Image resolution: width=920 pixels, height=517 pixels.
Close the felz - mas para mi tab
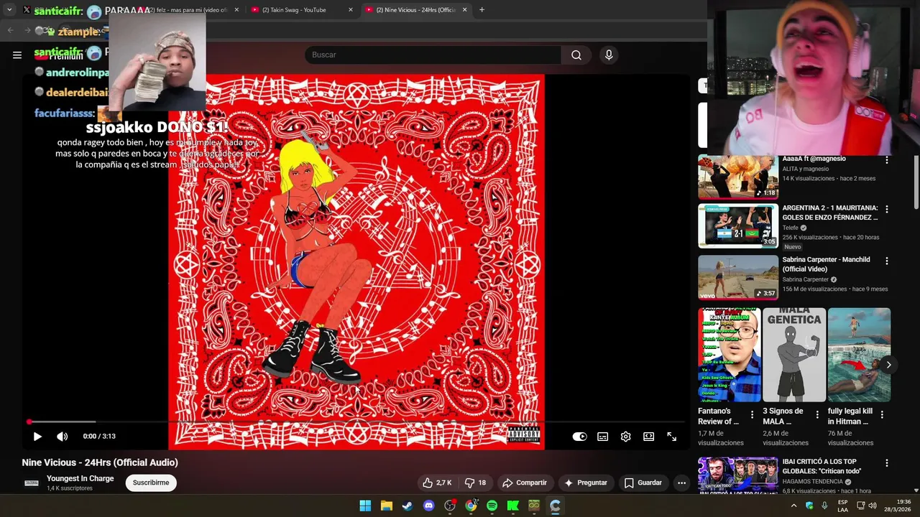pos(236,10)
